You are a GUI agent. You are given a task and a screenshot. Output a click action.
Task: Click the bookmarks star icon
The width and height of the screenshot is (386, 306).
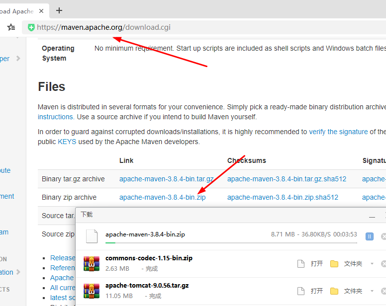pos(11,27)
